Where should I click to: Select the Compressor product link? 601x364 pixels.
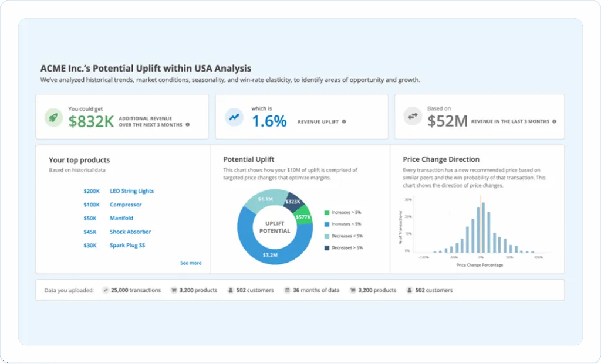[126, 205]
